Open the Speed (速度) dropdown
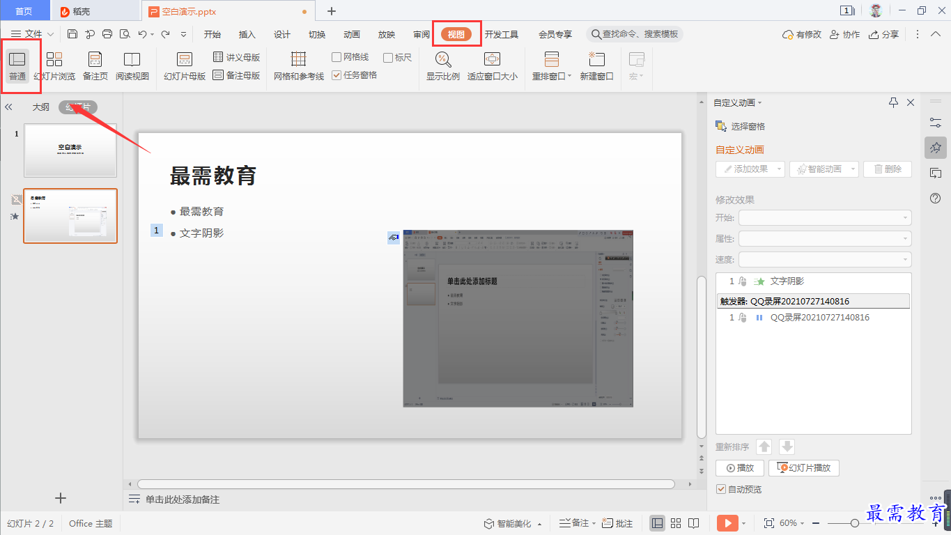The image size is (951, 535). [825, 259]
